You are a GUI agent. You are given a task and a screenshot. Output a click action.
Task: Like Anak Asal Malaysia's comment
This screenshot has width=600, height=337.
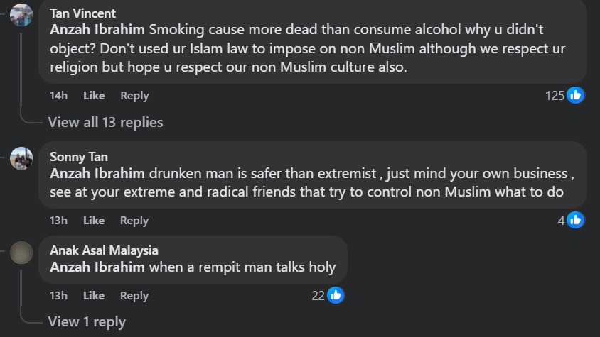point(94,296)
